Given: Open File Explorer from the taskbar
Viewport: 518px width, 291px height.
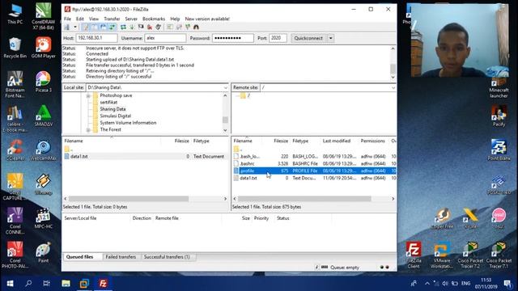Looking at the screenshot, I should [66, 284].
